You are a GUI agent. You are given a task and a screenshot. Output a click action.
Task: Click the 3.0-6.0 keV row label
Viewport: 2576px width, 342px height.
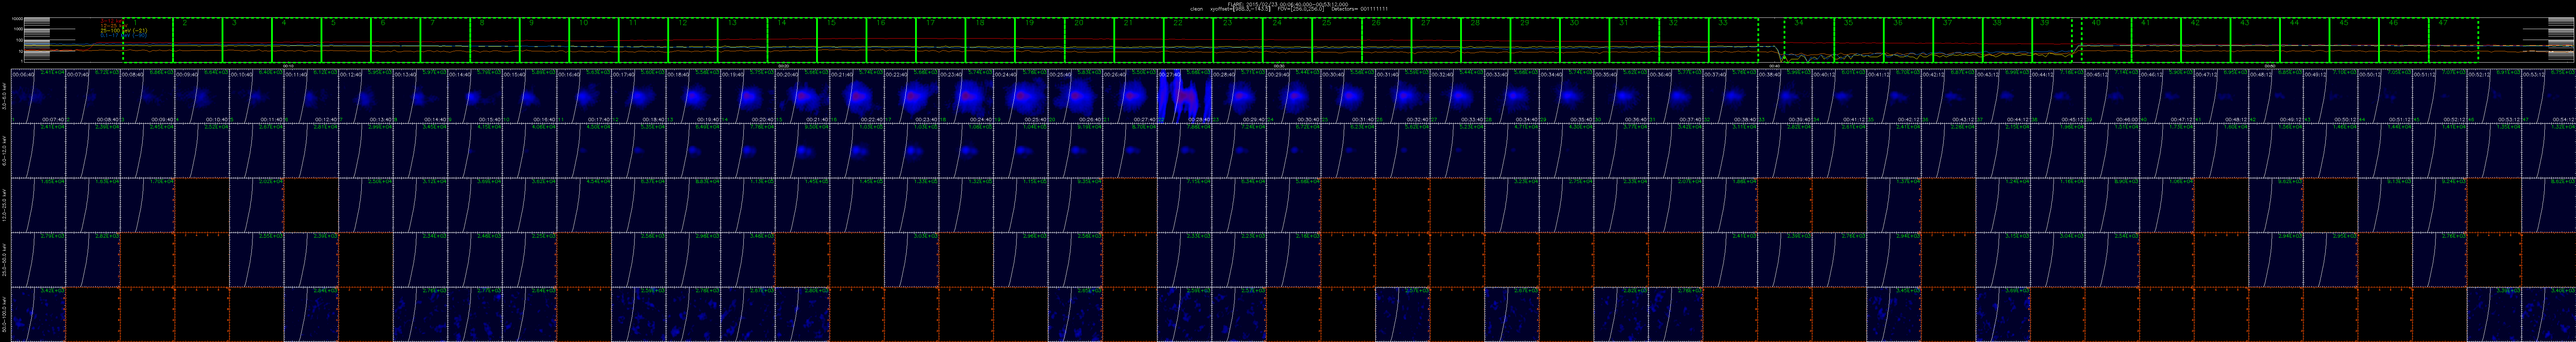click(x=5, y=96)
